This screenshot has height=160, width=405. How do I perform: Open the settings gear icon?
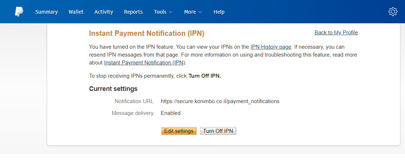[x=392, y=11]
